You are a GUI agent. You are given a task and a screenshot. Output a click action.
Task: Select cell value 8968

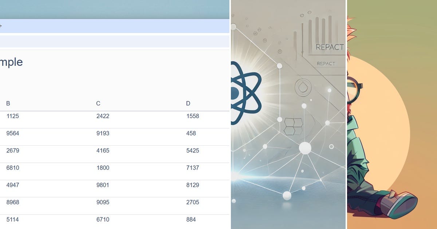click(x=13, y=202)
